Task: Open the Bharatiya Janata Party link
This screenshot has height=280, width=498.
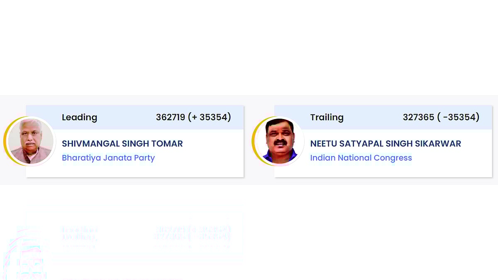Action: [x=108, y=158]
